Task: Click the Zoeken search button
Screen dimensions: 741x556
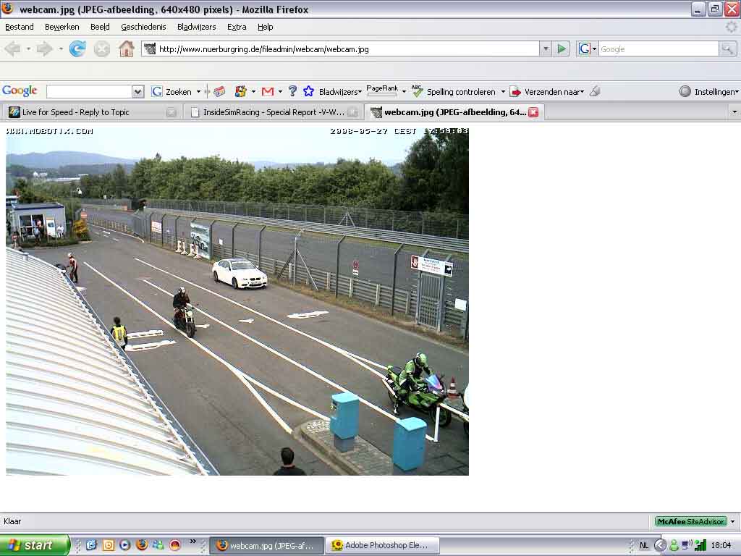Action: 172,91
